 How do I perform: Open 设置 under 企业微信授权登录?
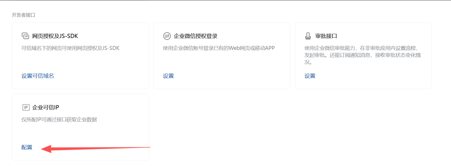pos(169,76)
